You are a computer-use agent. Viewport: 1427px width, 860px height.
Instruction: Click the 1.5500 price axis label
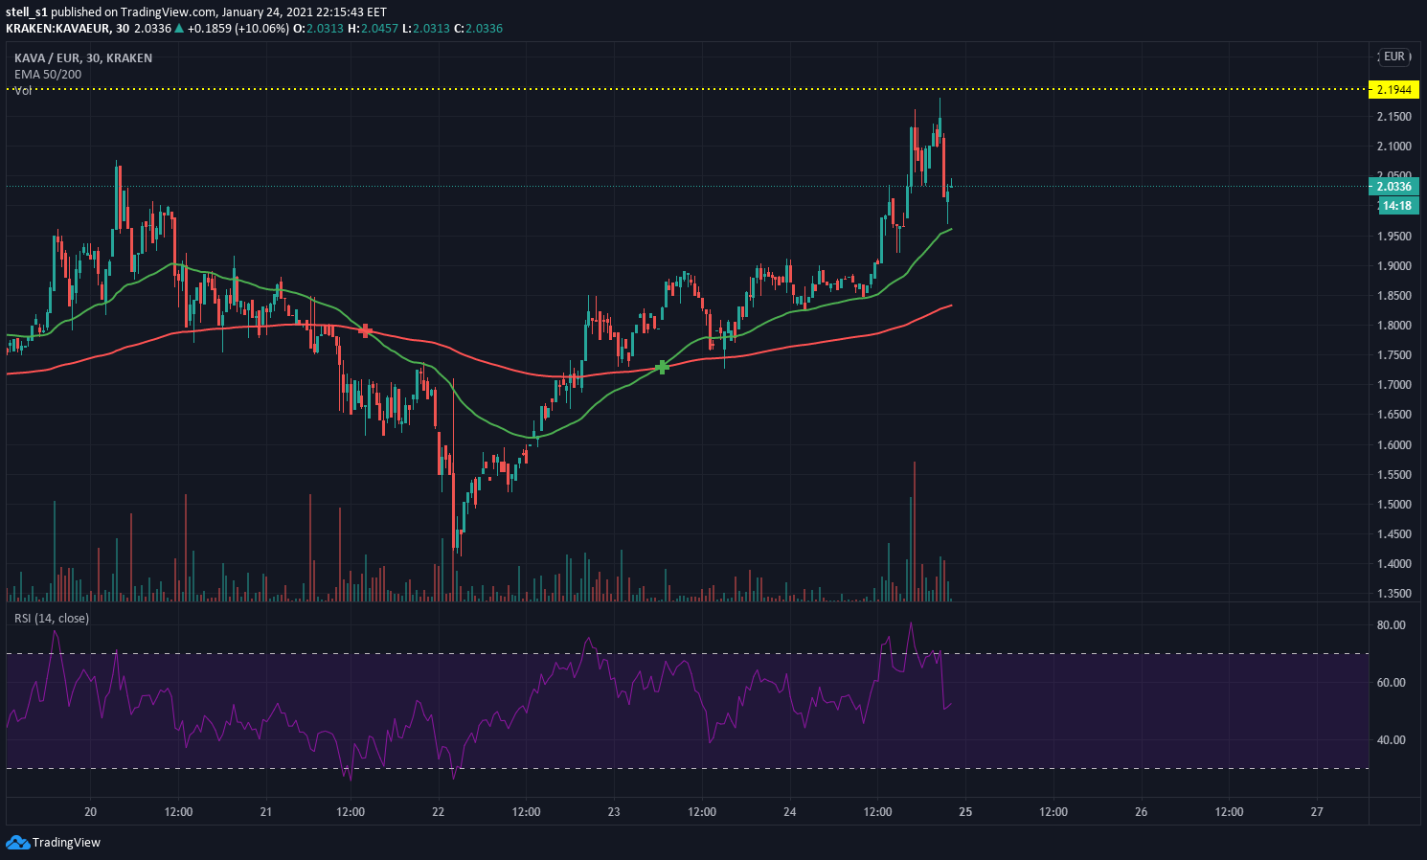tap(1393, 475)
